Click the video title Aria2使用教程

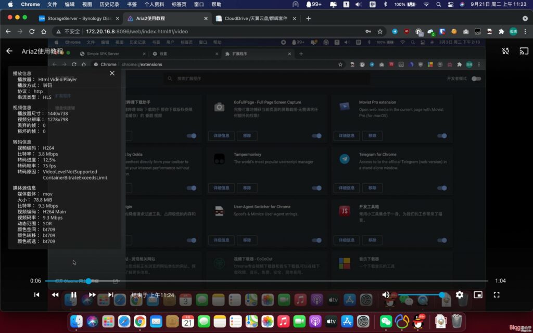point(42,52)
